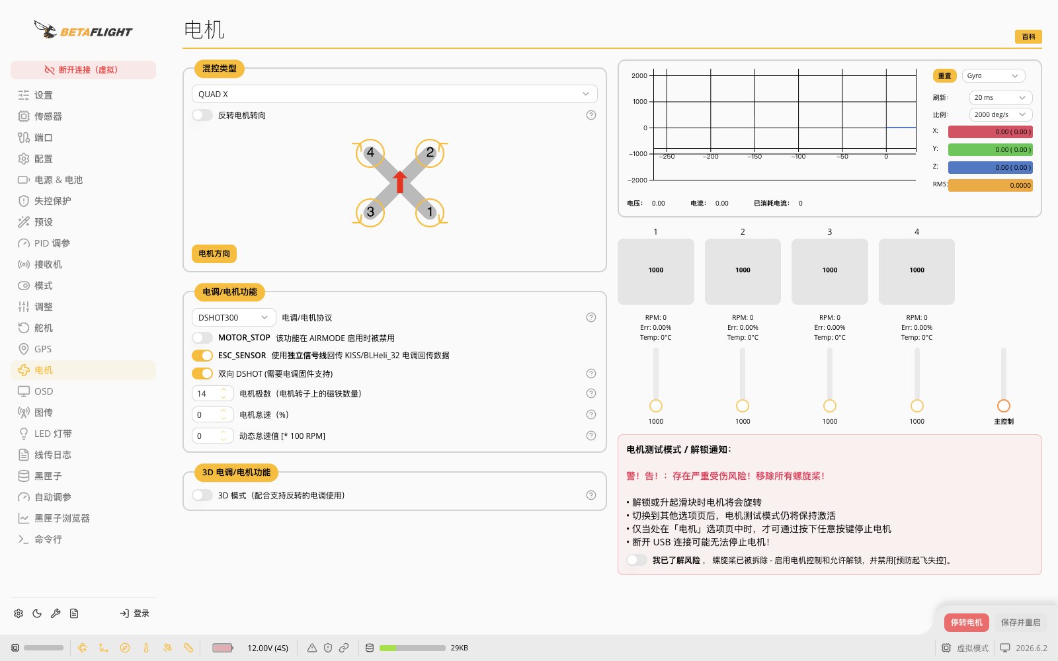Open 黑匣子 tab in sidebar
This screenshot has height=661, width=1058.
click(x=83, y=476)
